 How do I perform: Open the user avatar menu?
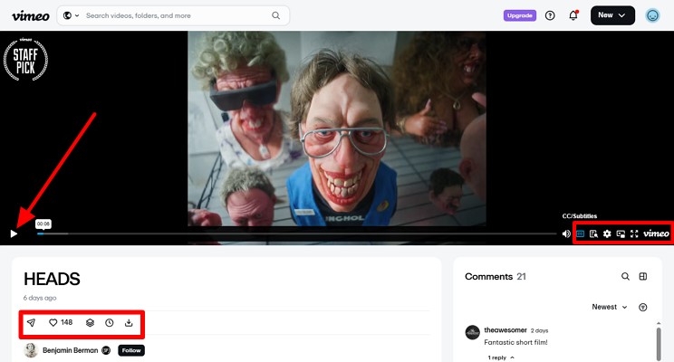(652, 15)
